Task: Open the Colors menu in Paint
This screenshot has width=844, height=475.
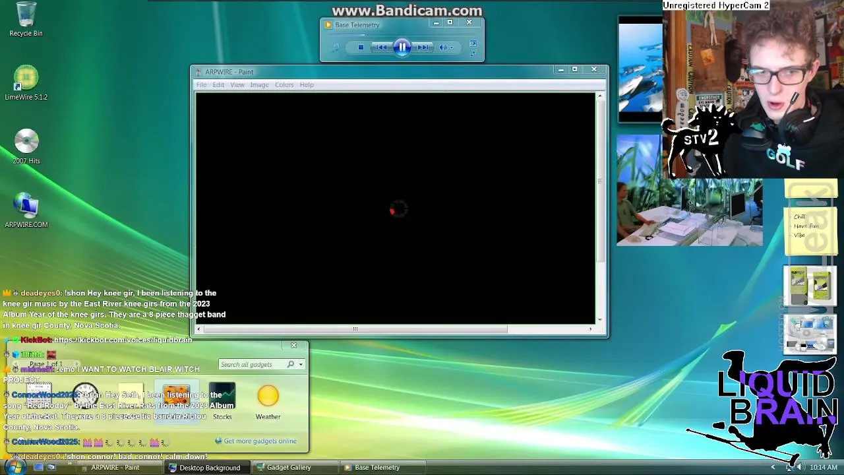Action: coord(284,84)
